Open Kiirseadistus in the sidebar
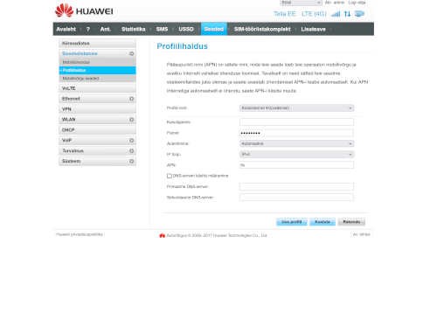 coord(97,43)
